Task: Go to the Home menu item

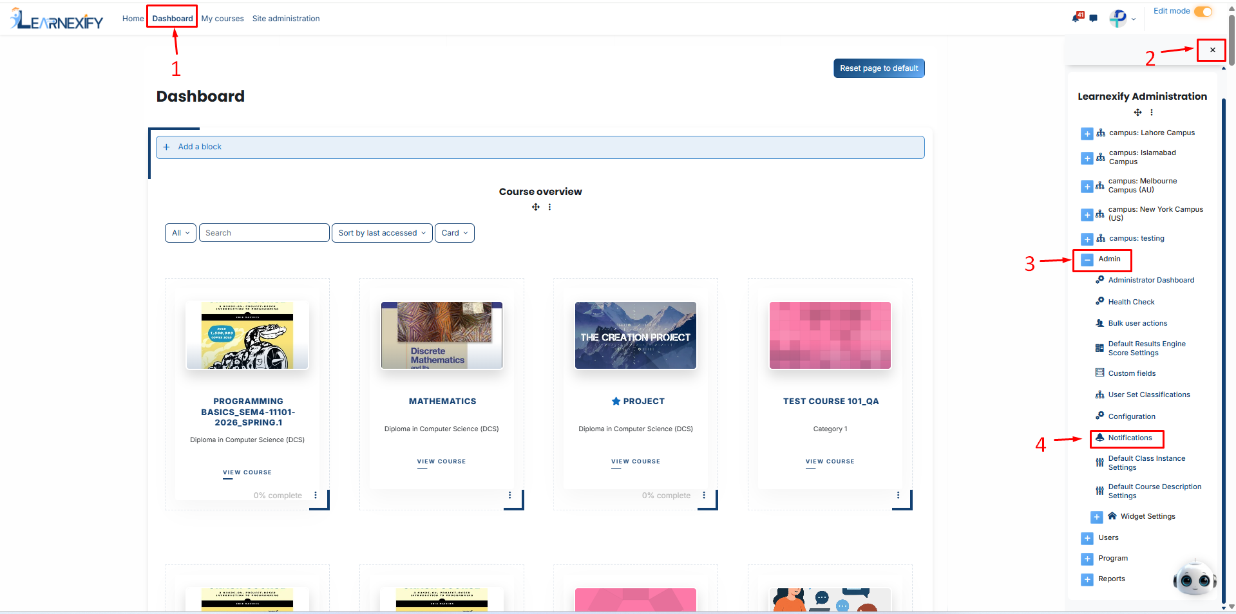Action: [x=133, y=19]
